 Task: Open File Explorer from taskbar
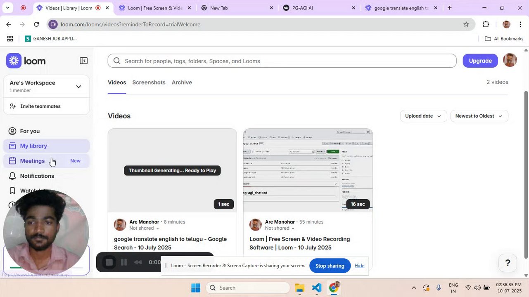click(300, 288)
